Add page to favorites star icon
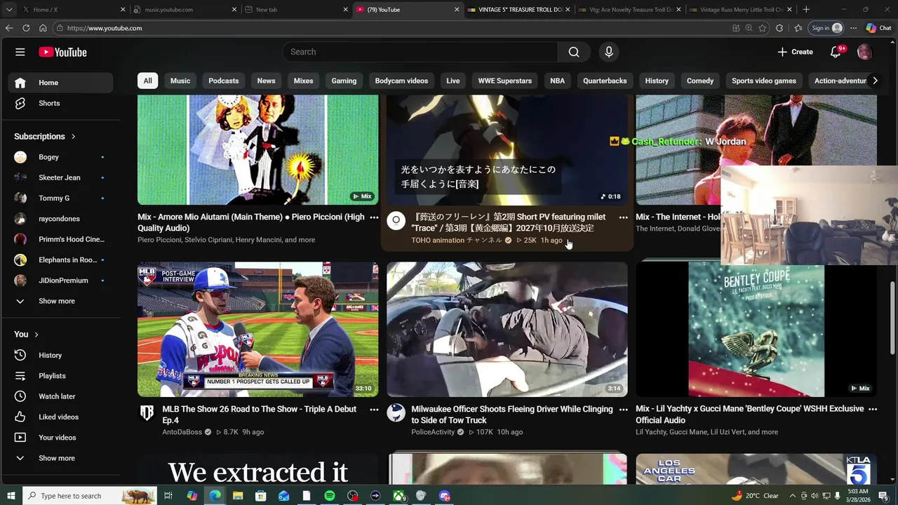 point(763,28)
